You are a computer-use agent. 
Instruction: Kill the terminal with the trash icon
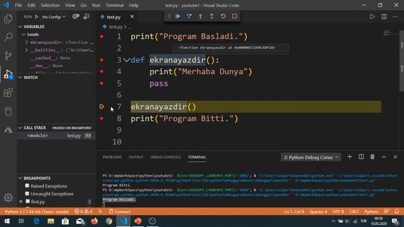(x=372, y=157)
